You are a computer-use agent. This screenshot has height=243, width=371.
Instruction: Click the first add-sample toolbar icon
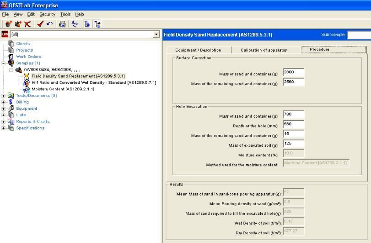[9, 24]
